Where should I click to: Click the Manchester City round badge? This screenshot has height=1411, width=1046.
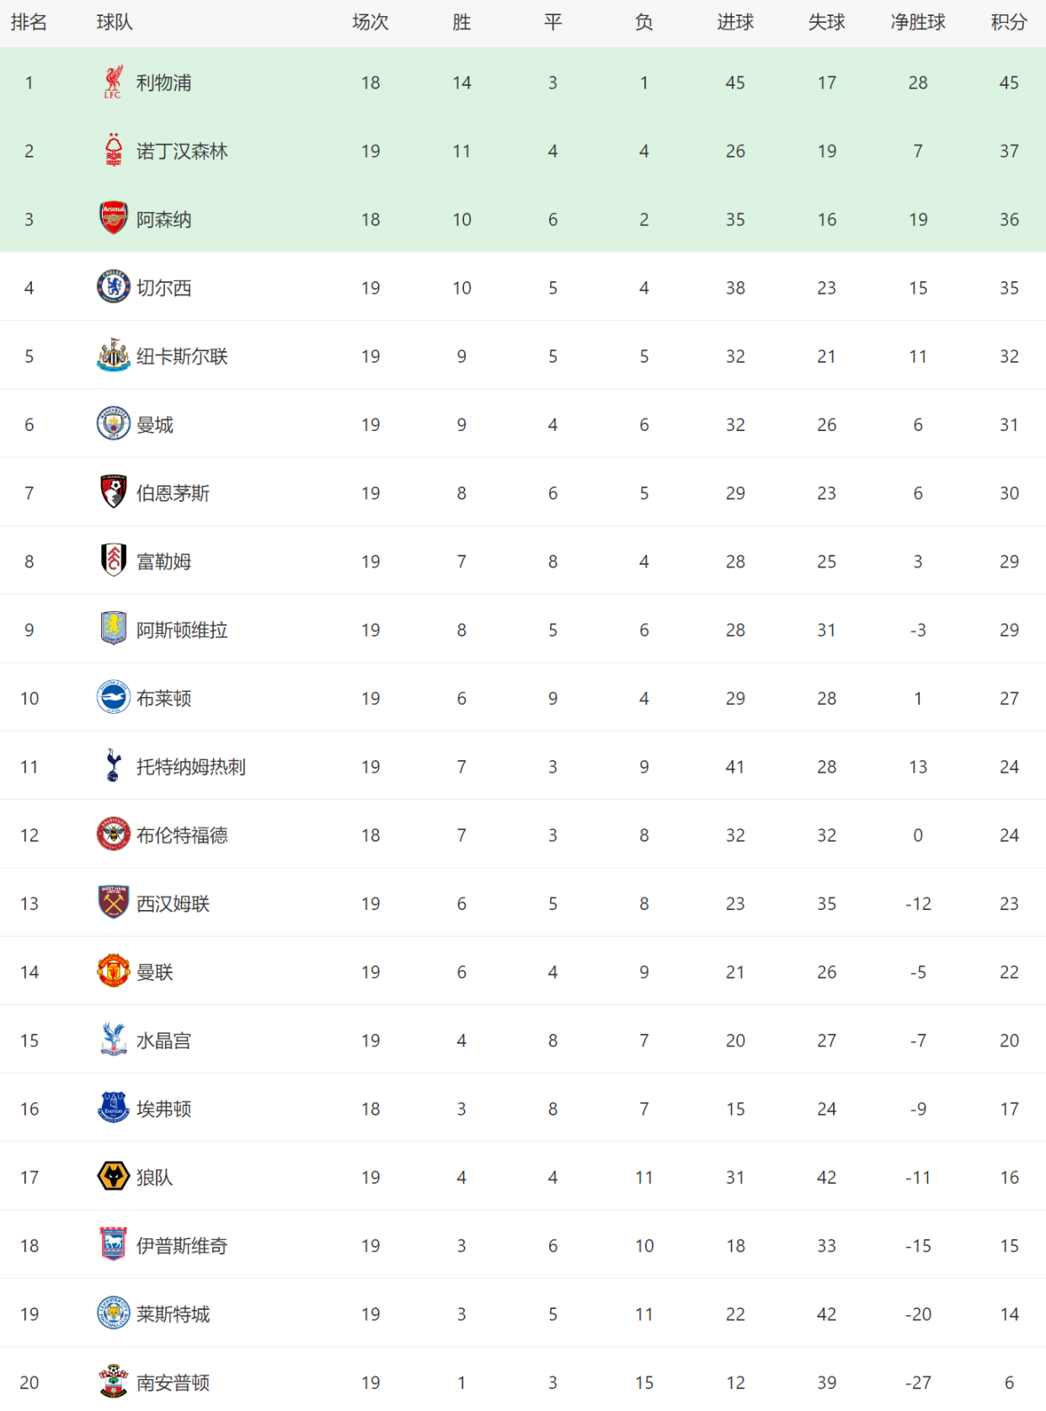[x=113, y=424]
